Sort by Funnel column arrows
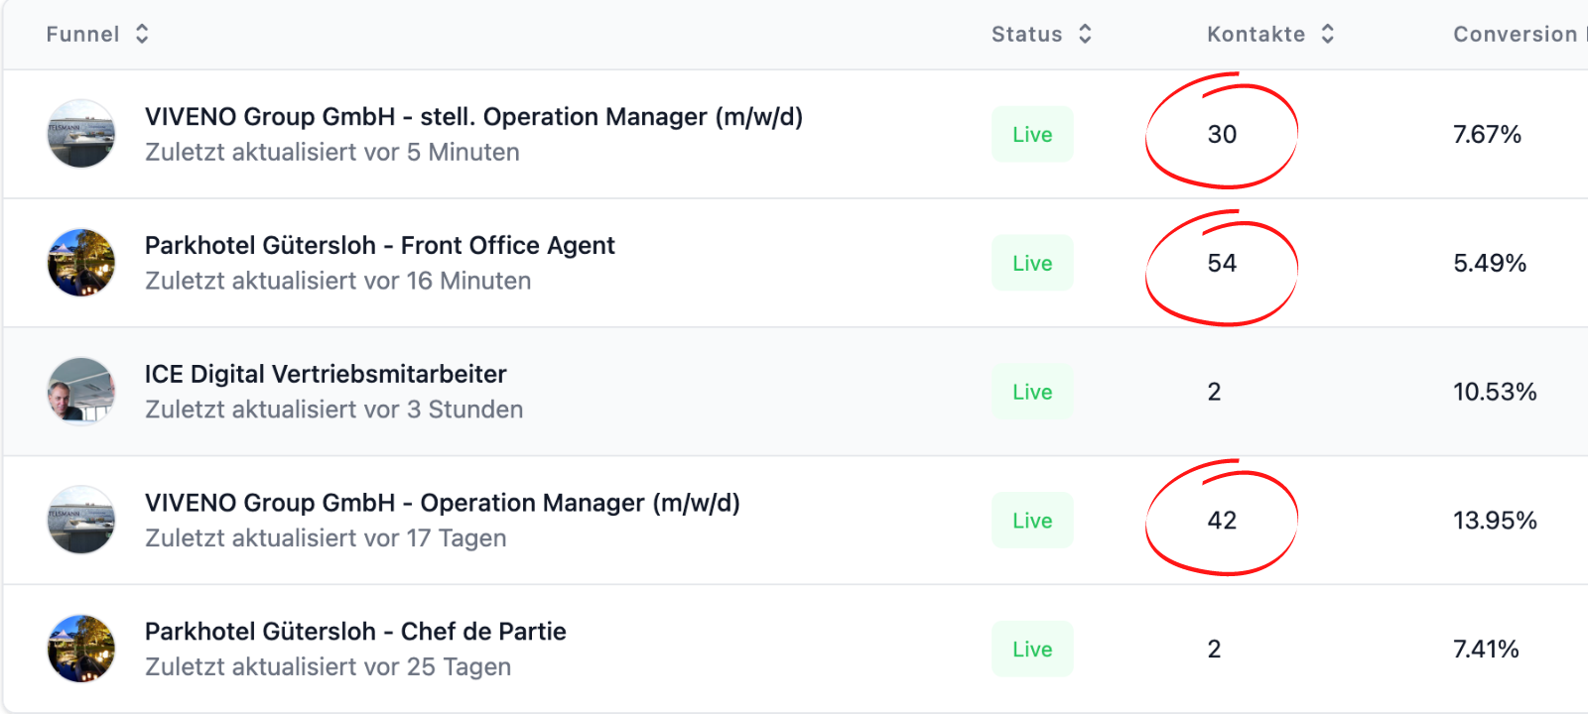1588x714 pixels. point(142,34)
